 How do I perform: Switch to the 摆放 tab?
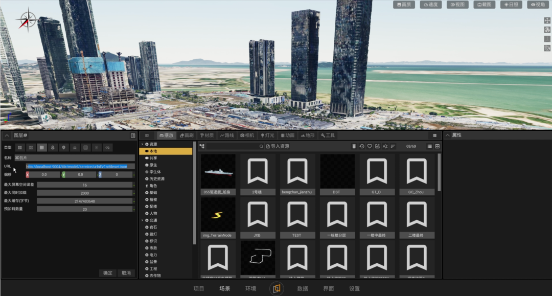[167, 135]
